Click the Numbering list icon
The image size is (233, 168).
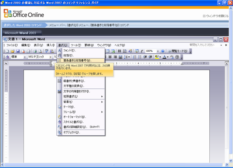click(x=135, y=57)
